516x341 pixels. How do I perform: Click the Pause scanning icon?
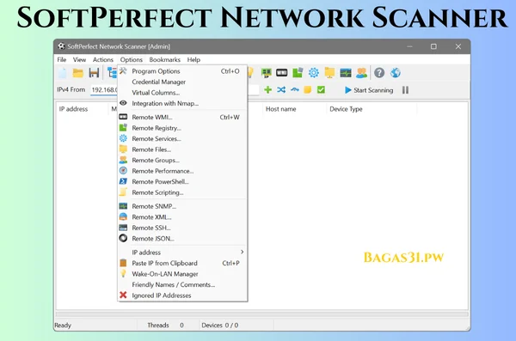(x=405, y=90)
